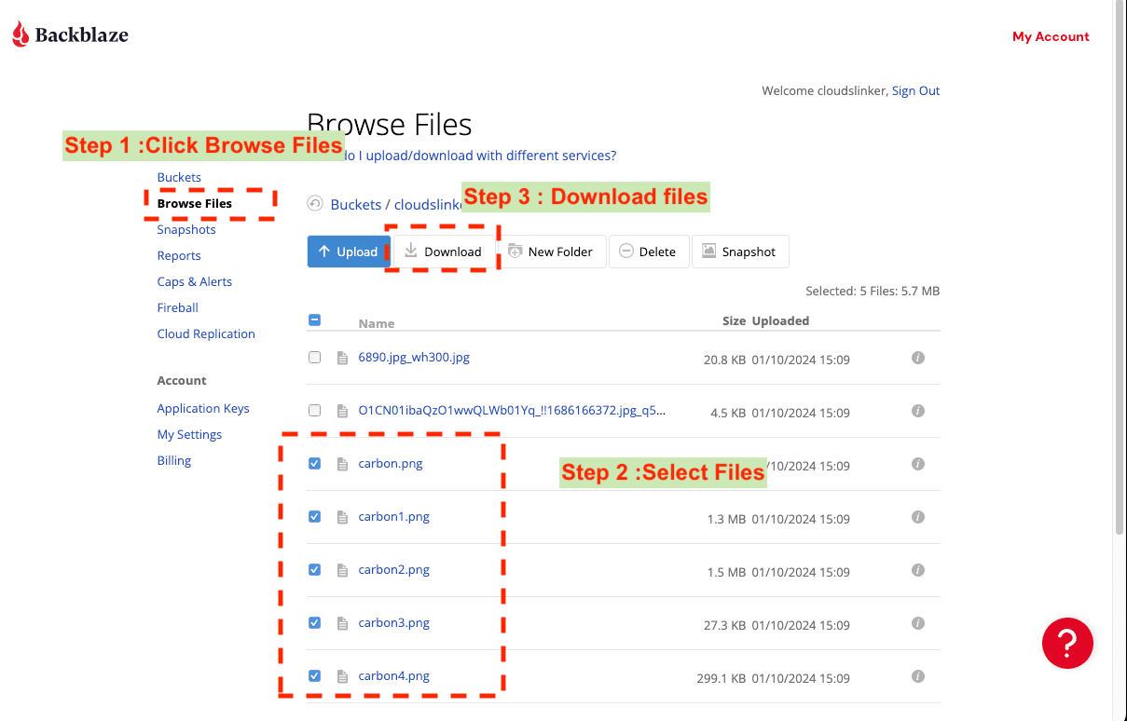Toggle the select-all checkbox in header
This screenshot has width=1127, height=721.
314,320
